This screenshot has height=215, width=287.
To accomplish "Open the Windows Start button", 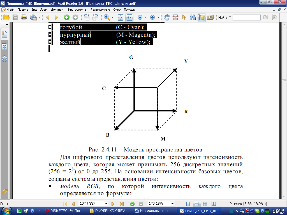I will pyautogui.click(x=7, y=211).
